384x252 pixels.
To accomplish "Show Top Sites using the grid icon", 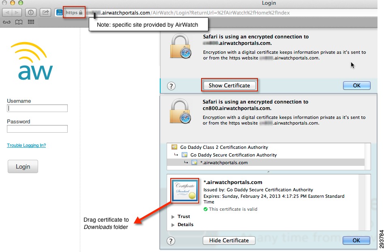I will (x=31, y=22).
